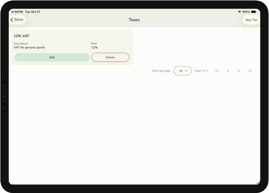Go to the previous page arrow
269x193 pixels.
coord(228,71)
